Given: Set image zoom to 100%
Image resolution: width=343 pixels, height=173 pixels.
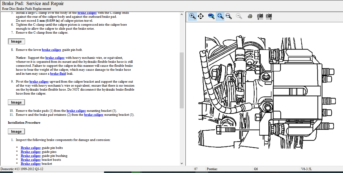Looking at the screenshot, I should pyautogui.click(x=211, y=16).
